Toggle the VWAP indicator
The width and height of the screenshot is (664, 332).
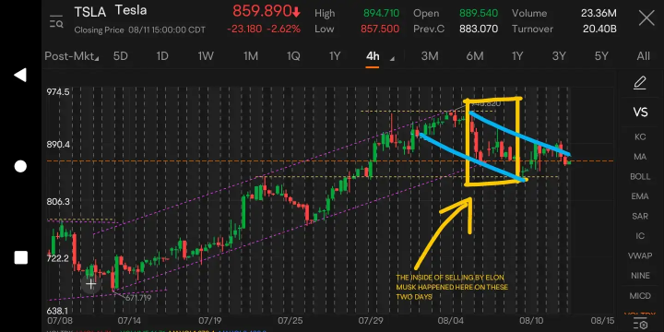click(x=640, y=255)
